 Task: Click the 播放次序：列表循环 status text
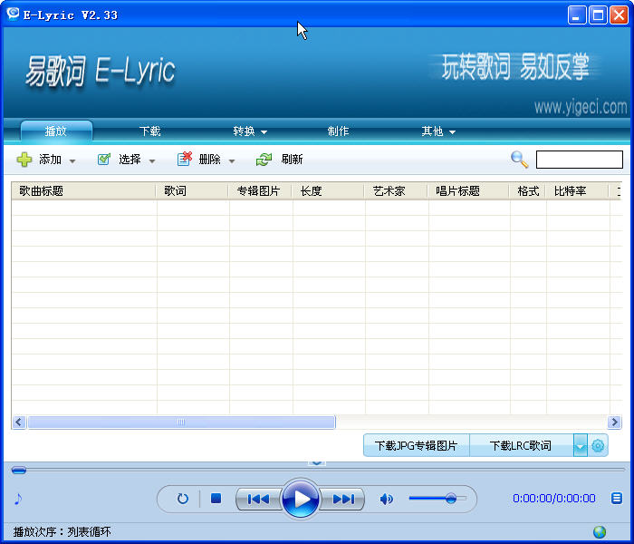point(62,531)
